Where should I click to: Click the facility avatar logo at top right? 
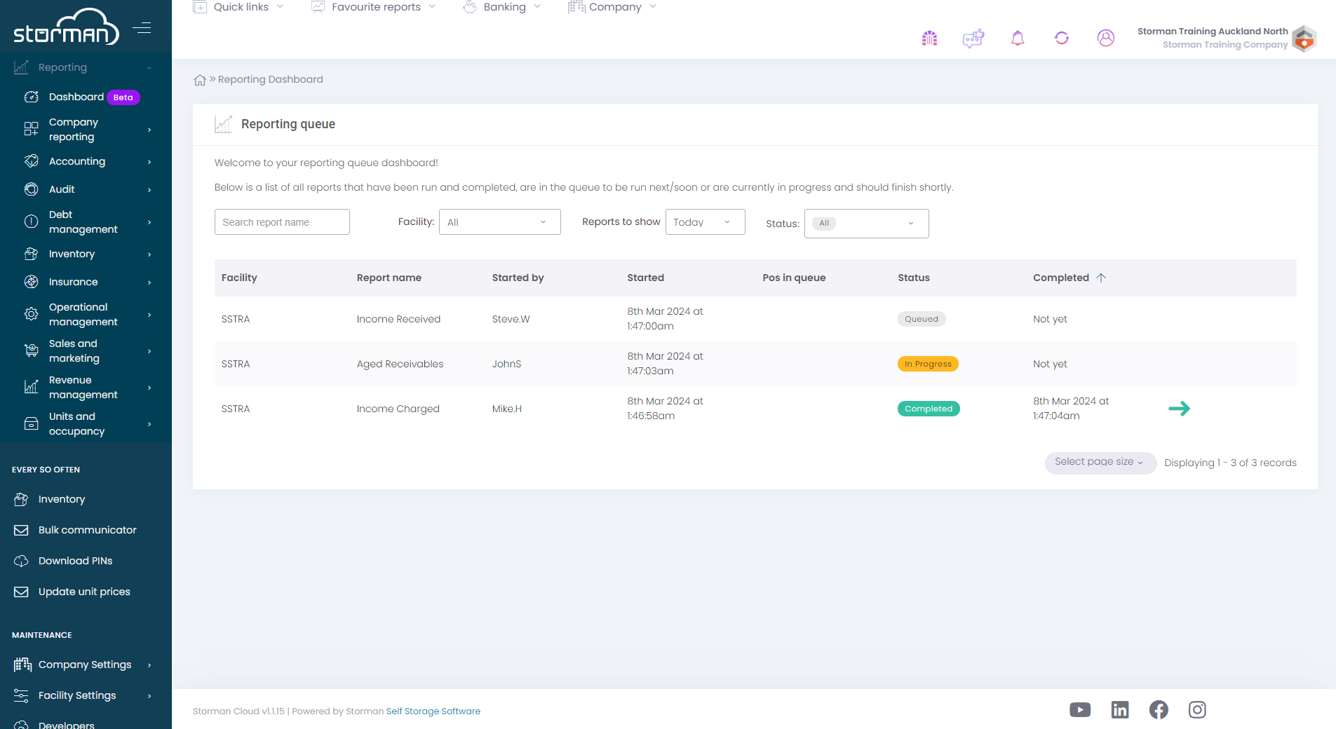coord(1304,38)
